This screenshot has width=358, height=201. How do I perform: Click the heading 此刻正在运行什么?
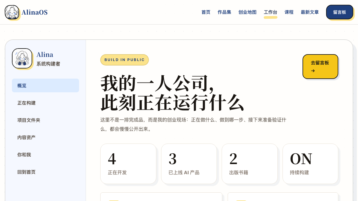[172, 103]
